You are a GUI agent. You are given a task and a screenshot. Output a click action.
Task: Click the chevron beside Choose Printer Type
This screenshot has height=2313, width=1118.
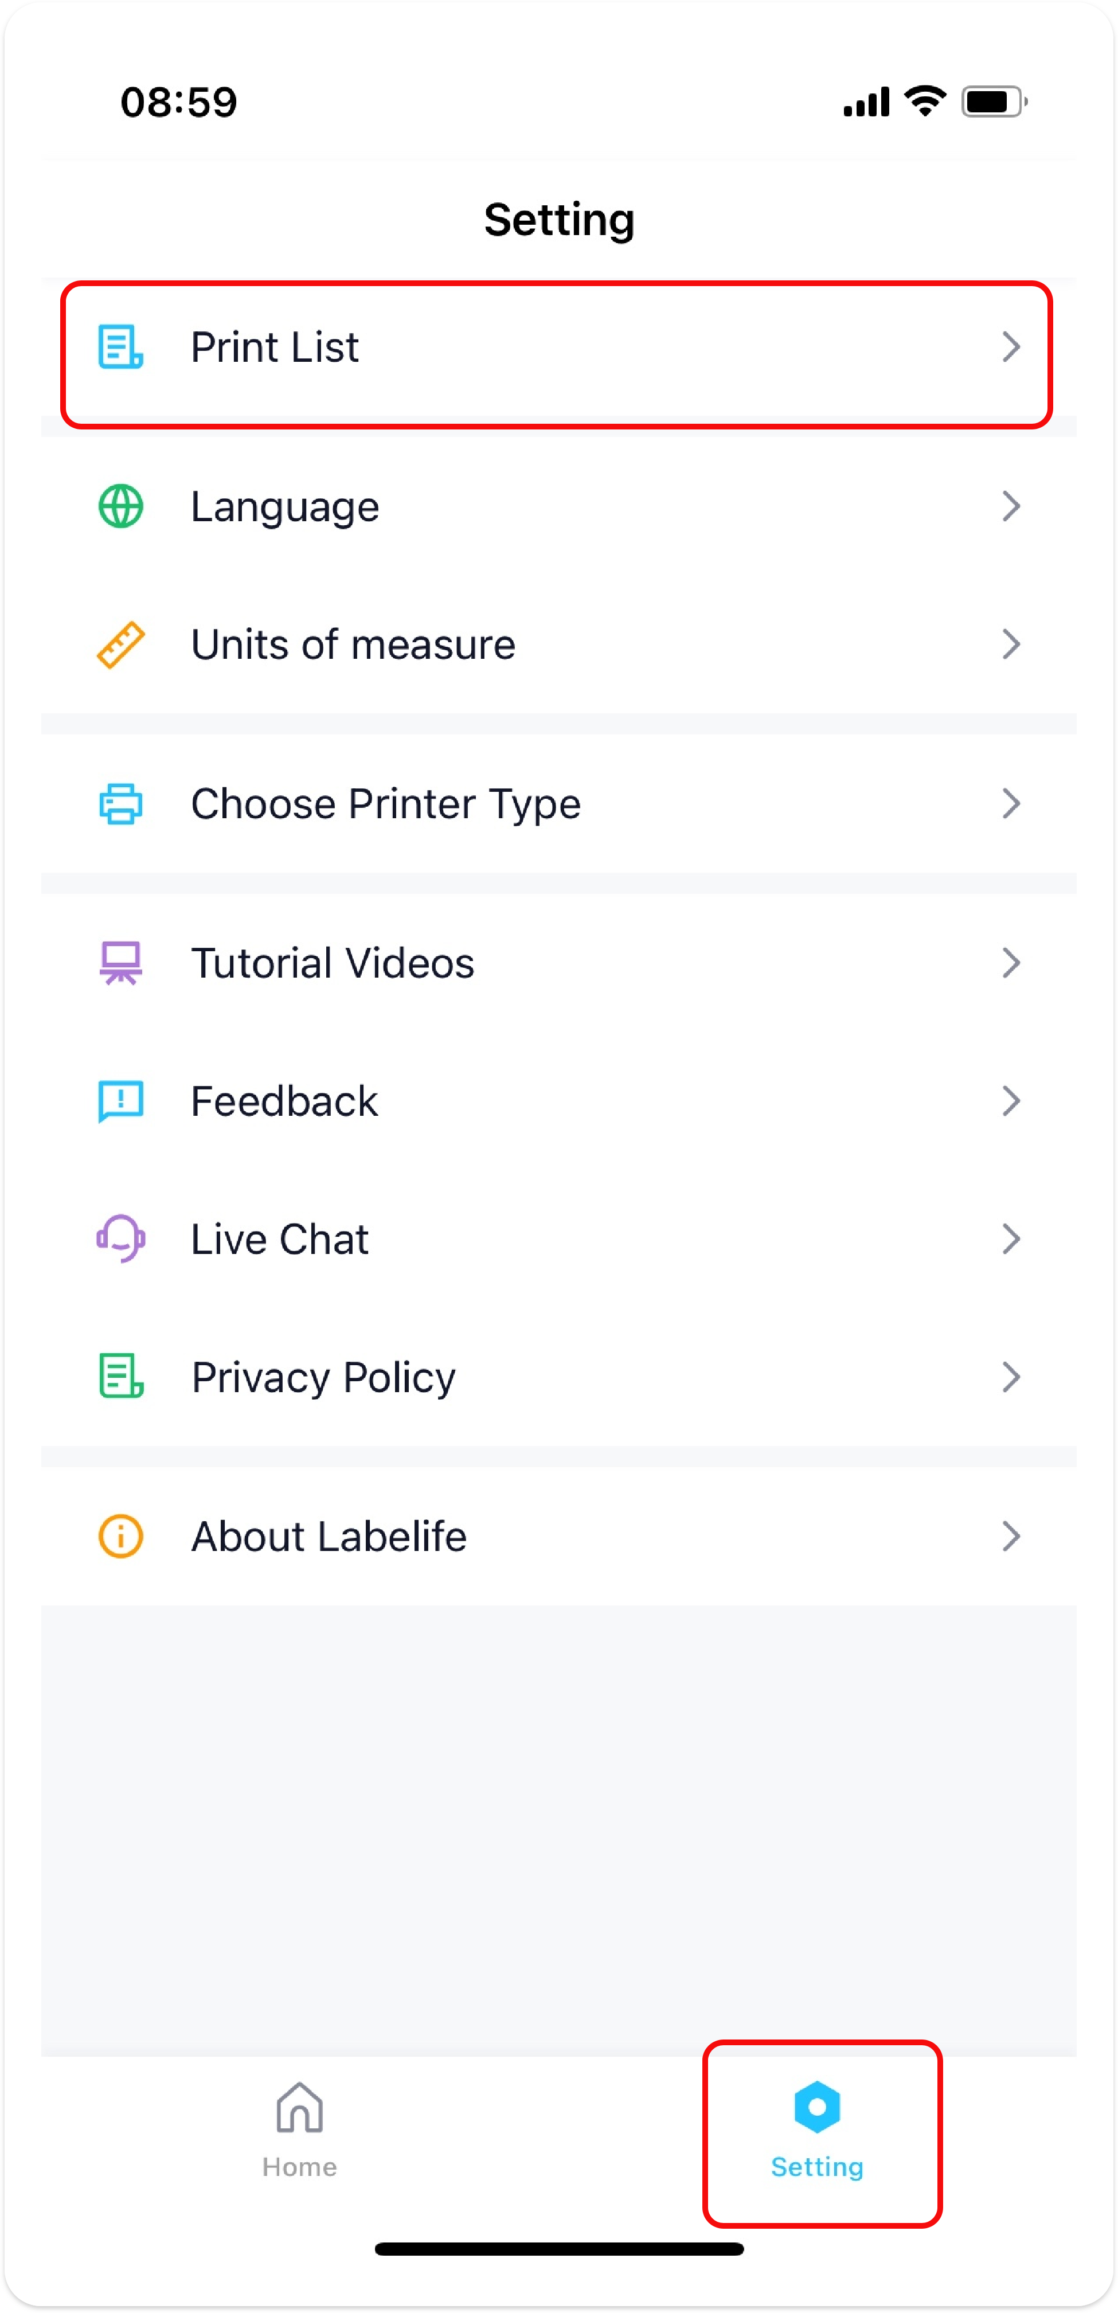point(1011,804)
